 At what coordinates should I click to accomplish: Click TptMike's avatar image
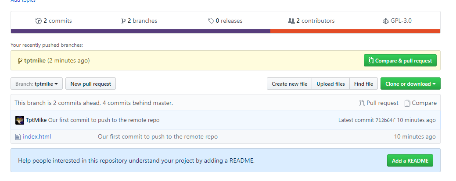(20, 120)
